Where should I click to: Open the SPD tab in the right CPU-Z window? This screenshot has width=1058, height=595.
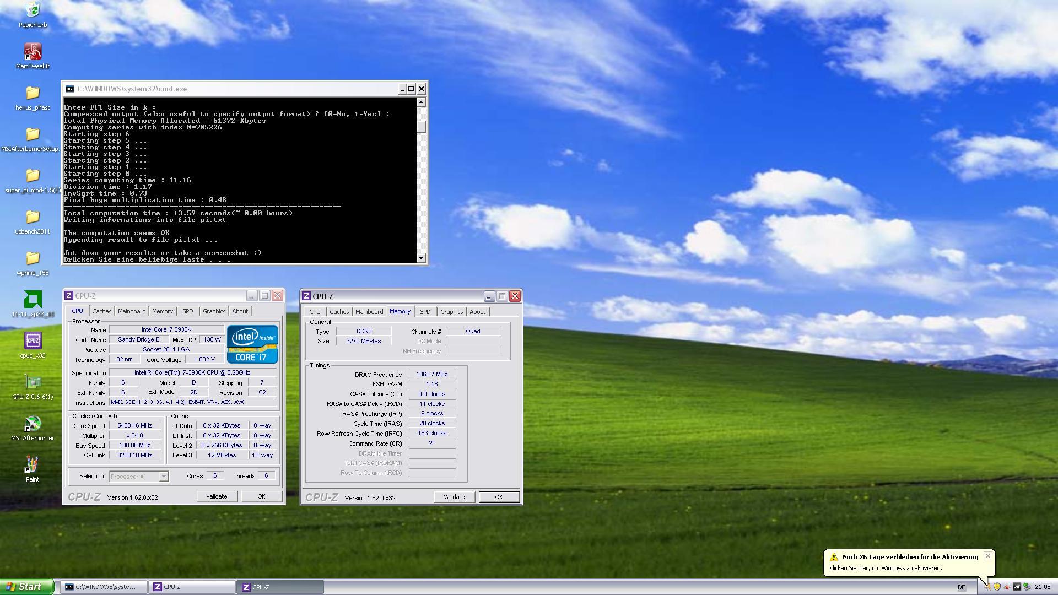[x=425, y=312]
